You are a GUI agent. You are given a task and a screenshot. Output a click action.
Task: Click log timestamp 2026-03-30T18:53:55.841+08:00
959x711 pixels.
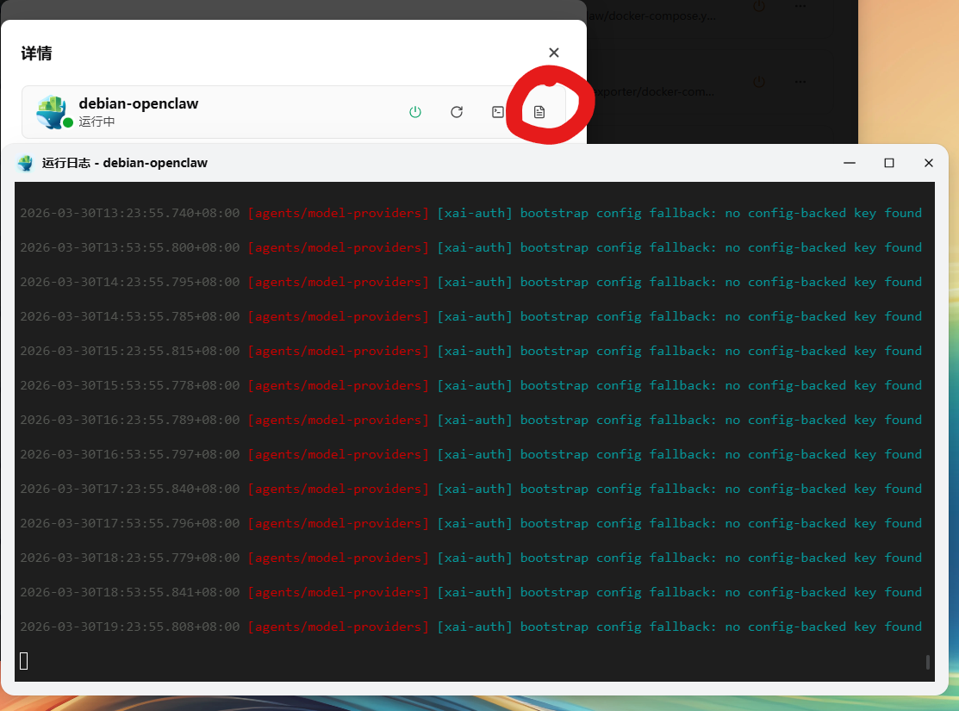(129, 592)
